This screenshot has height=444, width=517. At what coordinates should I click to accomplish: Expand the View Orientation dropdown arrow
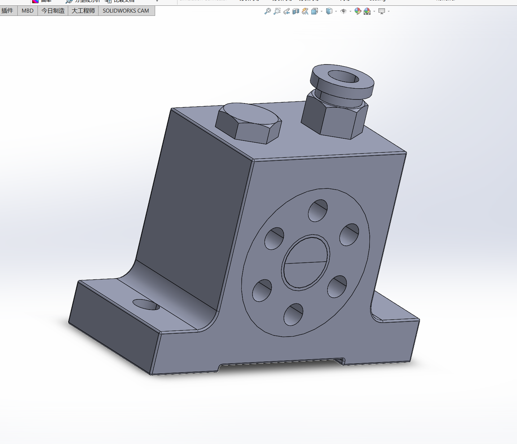[321, 12]
